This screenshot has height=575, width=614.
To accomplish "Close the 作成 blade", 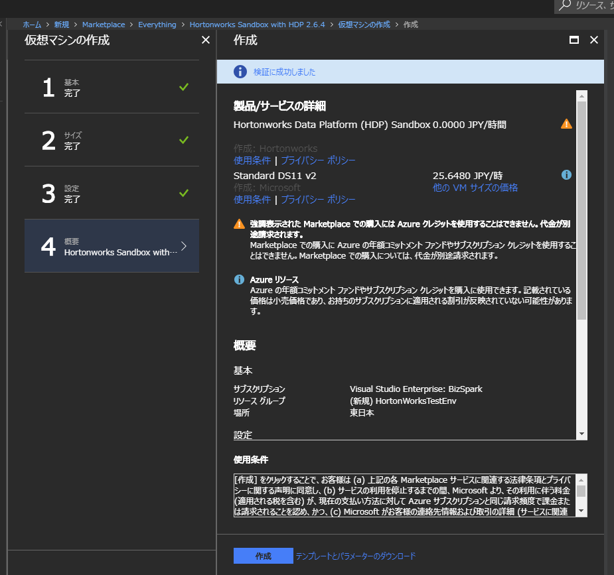I will pos(594,40).
